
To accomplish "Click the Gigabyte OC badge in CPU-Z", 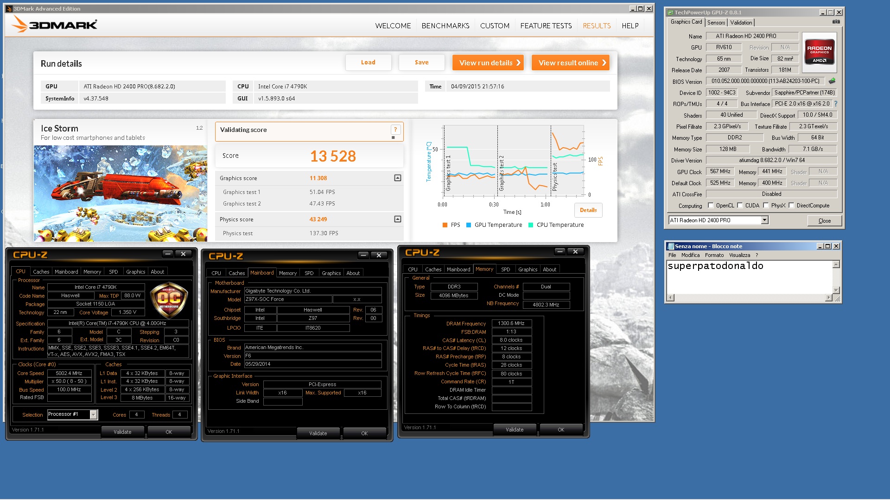I will pos(169,300).
